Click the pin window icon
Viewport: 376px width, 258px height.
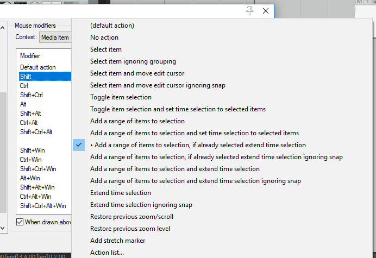click(249, 10)
